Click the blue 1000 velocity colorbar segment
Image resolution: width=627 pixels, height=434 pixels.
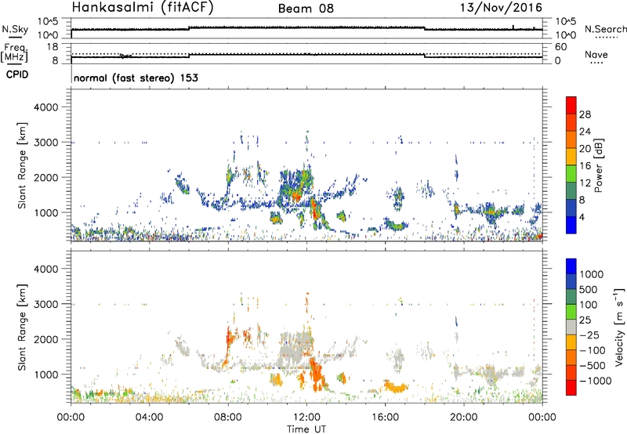pos(571,266)
